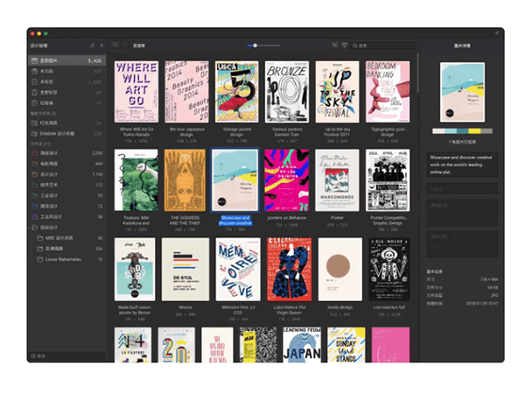The width and height of the screenshot is (525, 394).
Task: Click the teal palette color swatch
Action: point(462,131)
